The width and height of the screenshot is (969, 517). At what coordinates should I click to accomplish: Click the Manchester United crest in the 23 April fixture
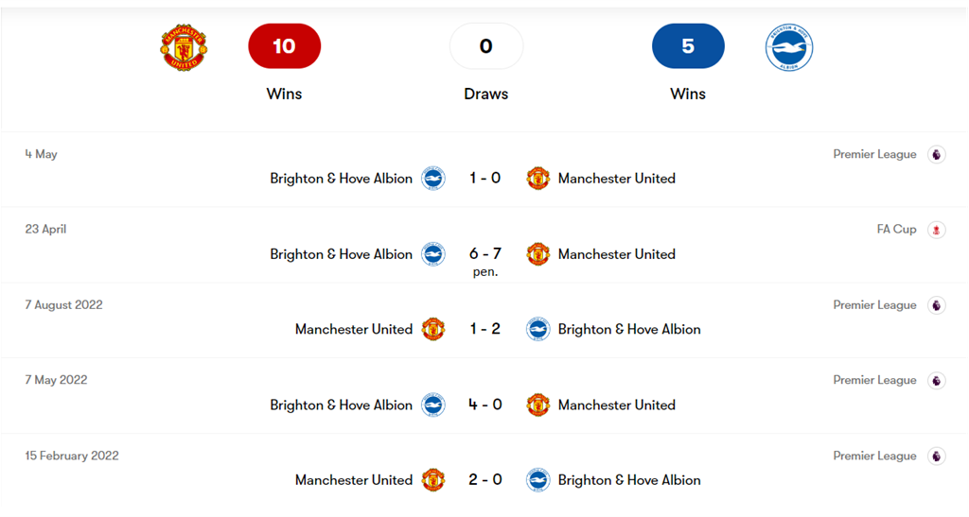(x=538, y=254)
